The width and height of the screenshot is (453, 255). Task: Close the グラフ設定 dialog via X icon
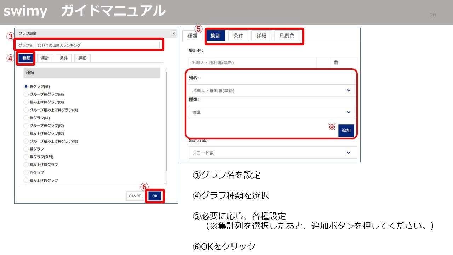(x=174, y=33)
